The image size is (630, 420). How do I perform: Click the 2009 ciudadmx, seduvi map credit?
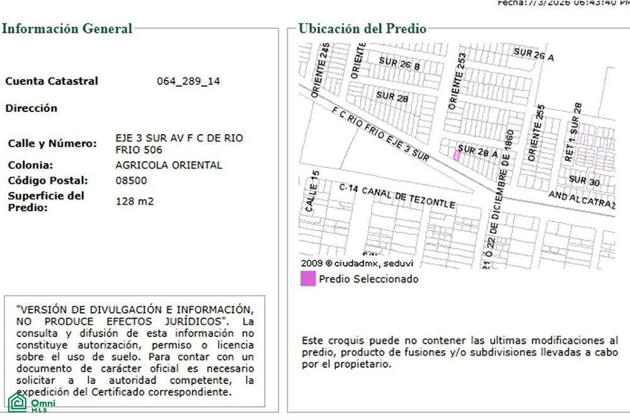pyautogui.click(x=357, y=263)
